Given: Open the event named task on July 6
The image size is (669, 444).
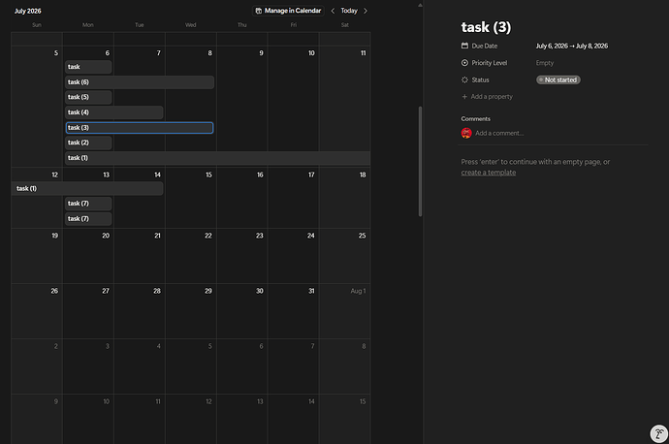Looking at the screenshot, I should pos(88,67).
